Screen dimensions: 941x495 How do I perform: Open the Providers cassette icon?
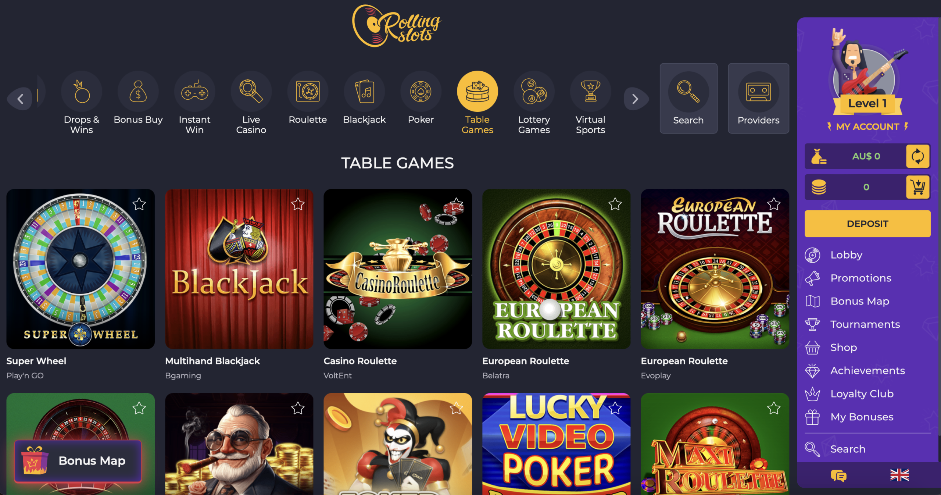tap(758, 92)
